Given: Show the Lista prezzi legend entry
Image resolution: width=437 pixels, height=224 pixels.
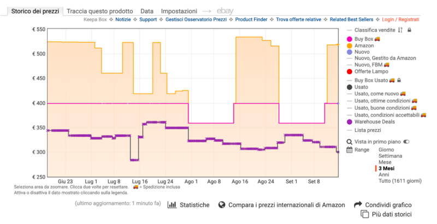Looking at the screenshot, I should (367, 130).
